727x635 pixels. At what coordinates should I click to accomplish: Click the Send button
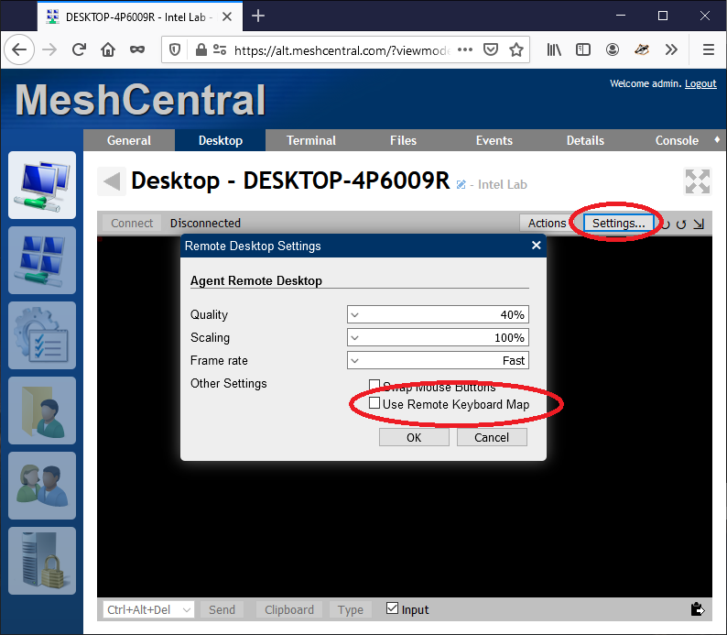(222, 609)
